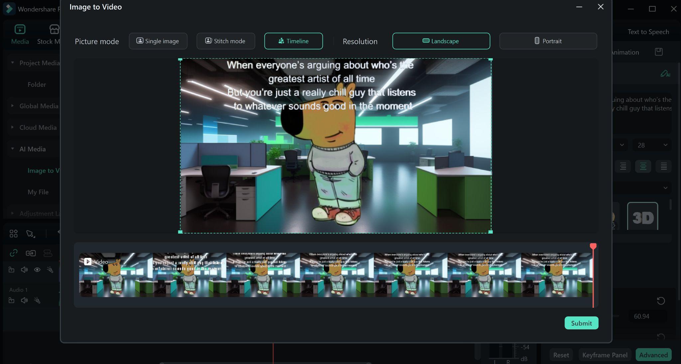Expand the Adjustment Layer section
This screenshot has width=681, height=364.
click(12, 213)
